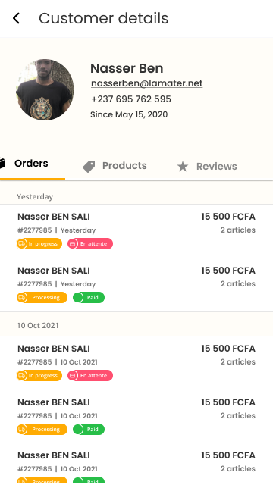Open the nasserben@lamater.net email link
This screenshot has height=485, width=273.
[x=146, y=83]
